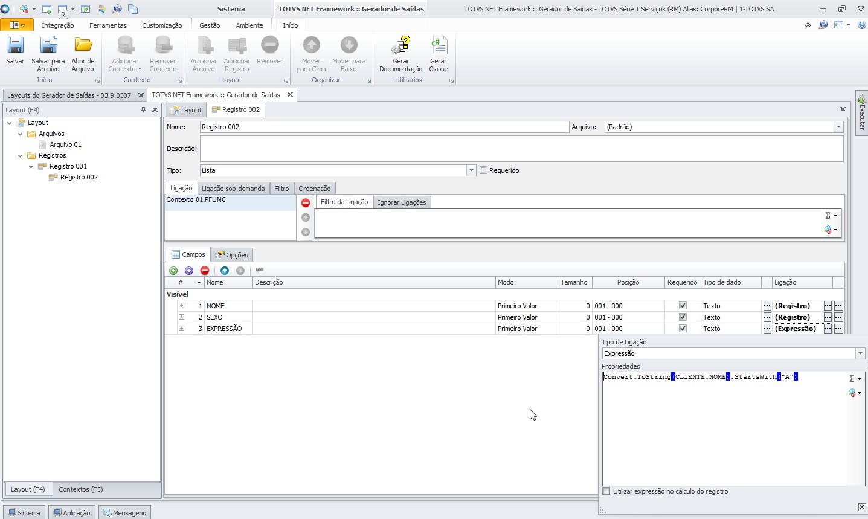The width and height of the screenshot is (868, 519).
Task: Select Arquivo 01 in tree
Action: pos(65,144)
